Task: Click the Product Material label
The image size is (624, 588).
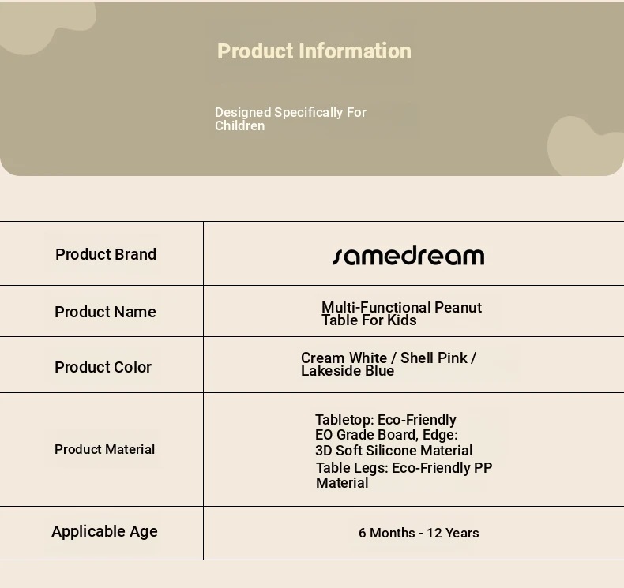Action: (x=105, y=449)
